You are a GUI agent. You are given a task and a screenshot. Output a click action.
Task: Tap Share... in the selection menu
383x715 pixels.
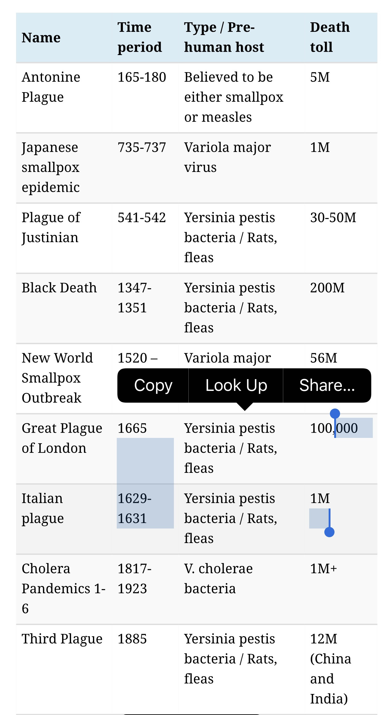[327, 385]
